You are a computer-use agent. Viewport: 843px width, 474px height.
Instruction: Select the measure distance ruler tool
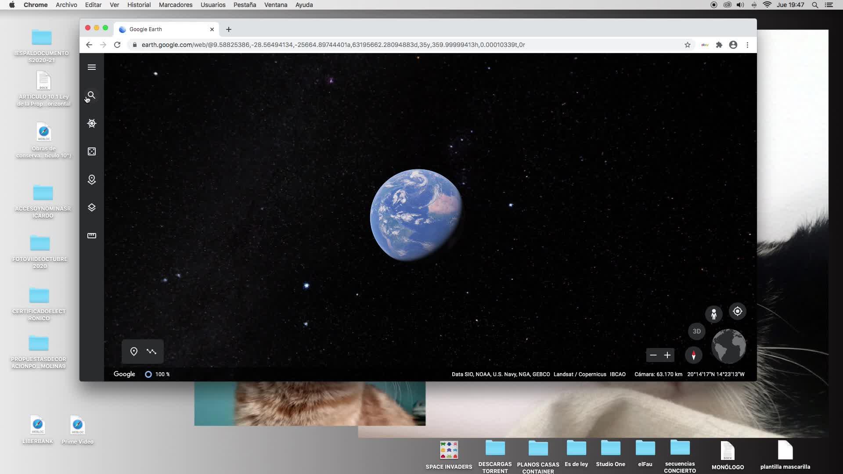tap(91, 236)
